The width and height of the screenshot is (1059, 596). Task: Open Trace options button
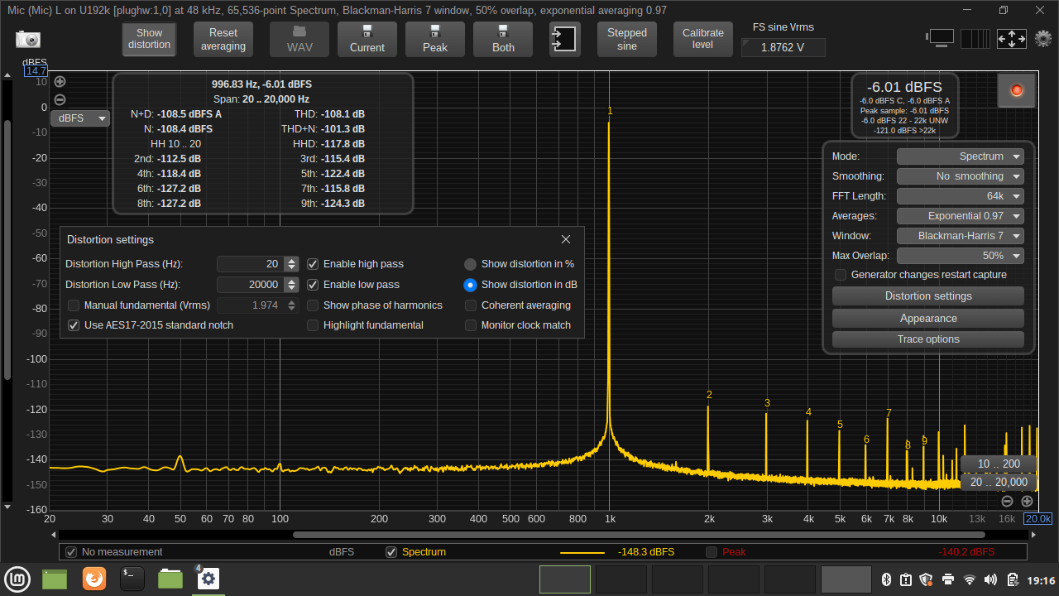928,339
